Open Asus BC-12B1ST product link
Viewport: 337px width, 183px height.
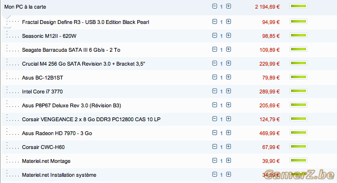click(43, 78)
